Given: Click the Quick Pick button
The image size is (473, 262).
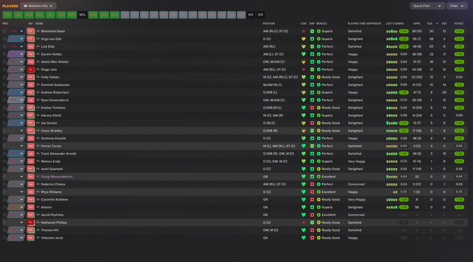Looking at the screenshot, I should [422, 6].
